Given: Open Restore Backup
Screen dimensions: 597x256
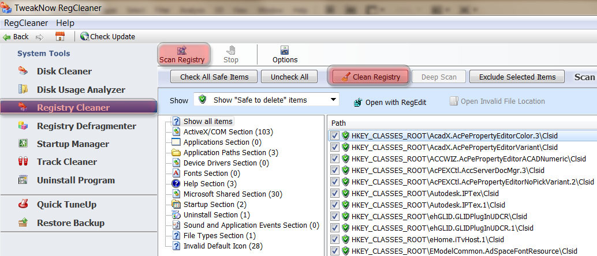Looking at the screenshot, I should pos(70,223).
